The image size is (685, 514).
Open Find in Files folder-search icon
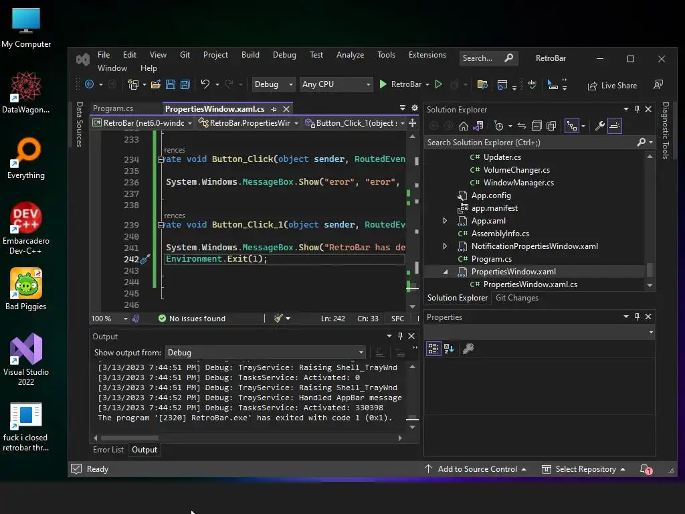(482, 84)
